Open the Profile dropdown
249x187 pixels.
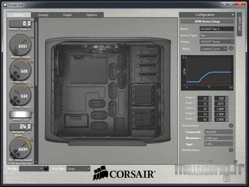(x=31, y=169)
